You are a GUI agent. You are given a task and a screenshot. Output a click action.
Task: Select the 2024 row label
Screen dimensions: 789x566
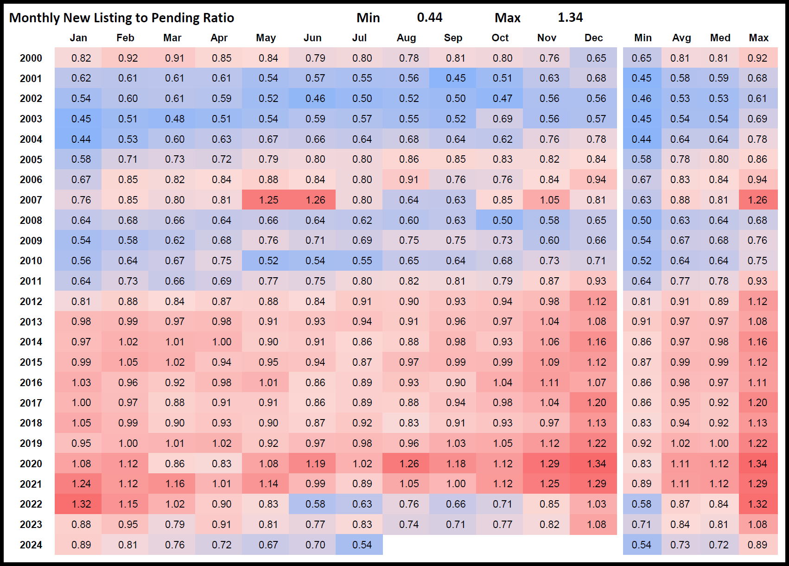(31, 545)
